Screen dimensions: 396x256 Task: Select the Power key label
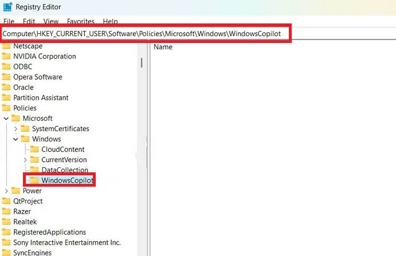pyautogui.click(x=32, y=191)
